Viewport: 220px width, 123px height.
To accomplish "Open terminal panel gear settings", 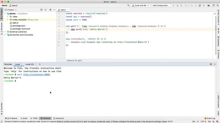I will (x=211, y=64).
